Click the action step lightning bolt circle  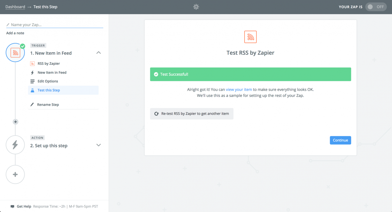(x=15, y=145)
